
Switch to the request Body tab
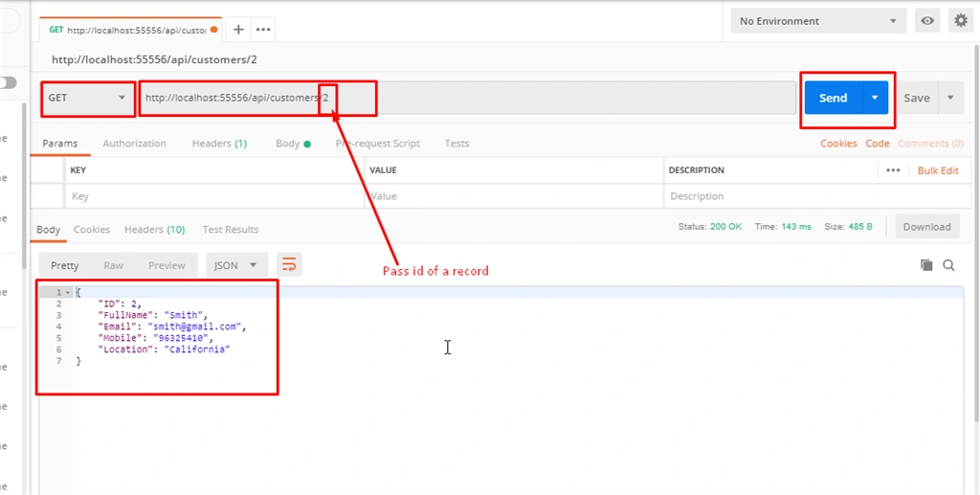(x=293, y=143)
